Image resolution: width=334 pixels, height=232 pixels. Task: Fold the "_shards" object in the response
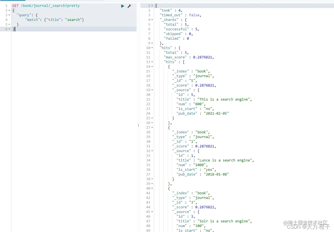coord(152,20)
